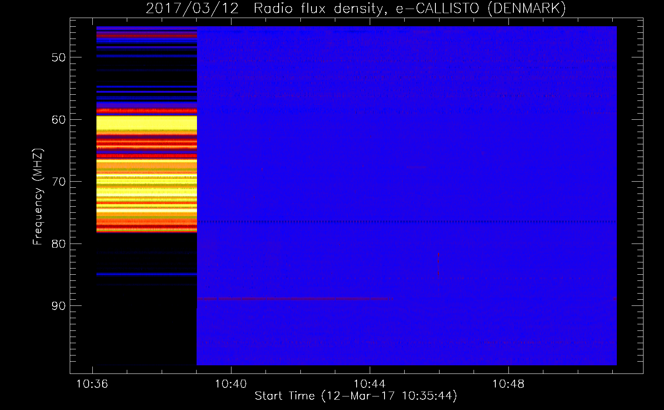Select the 10:44 time tick label
The width and height of the screenshot is (664, 410).
pos(370,384)
